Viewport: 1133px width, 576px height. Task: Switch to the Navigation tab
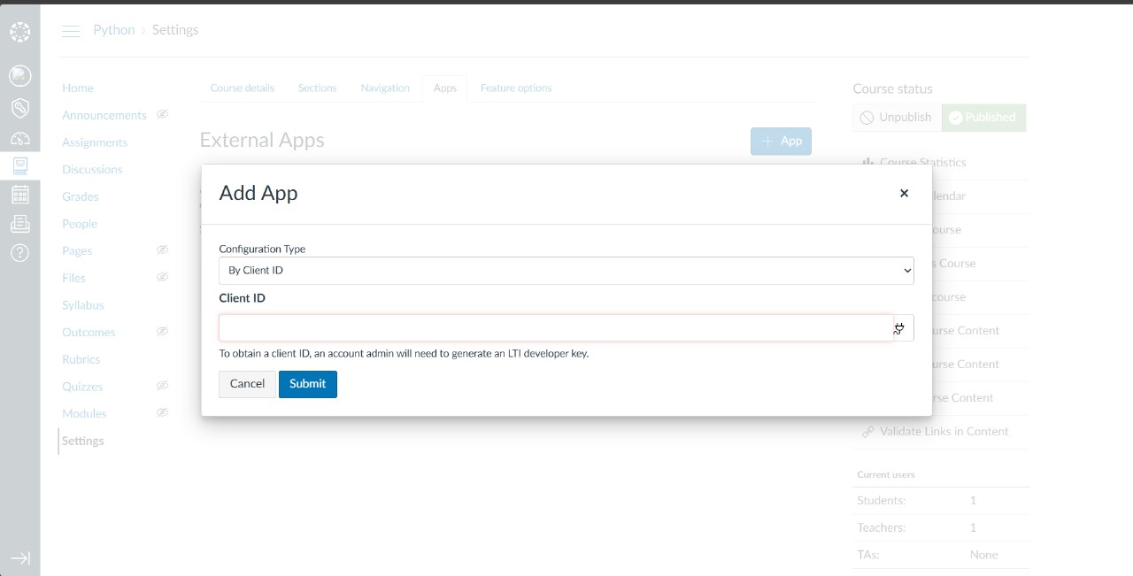click(385, 88)
